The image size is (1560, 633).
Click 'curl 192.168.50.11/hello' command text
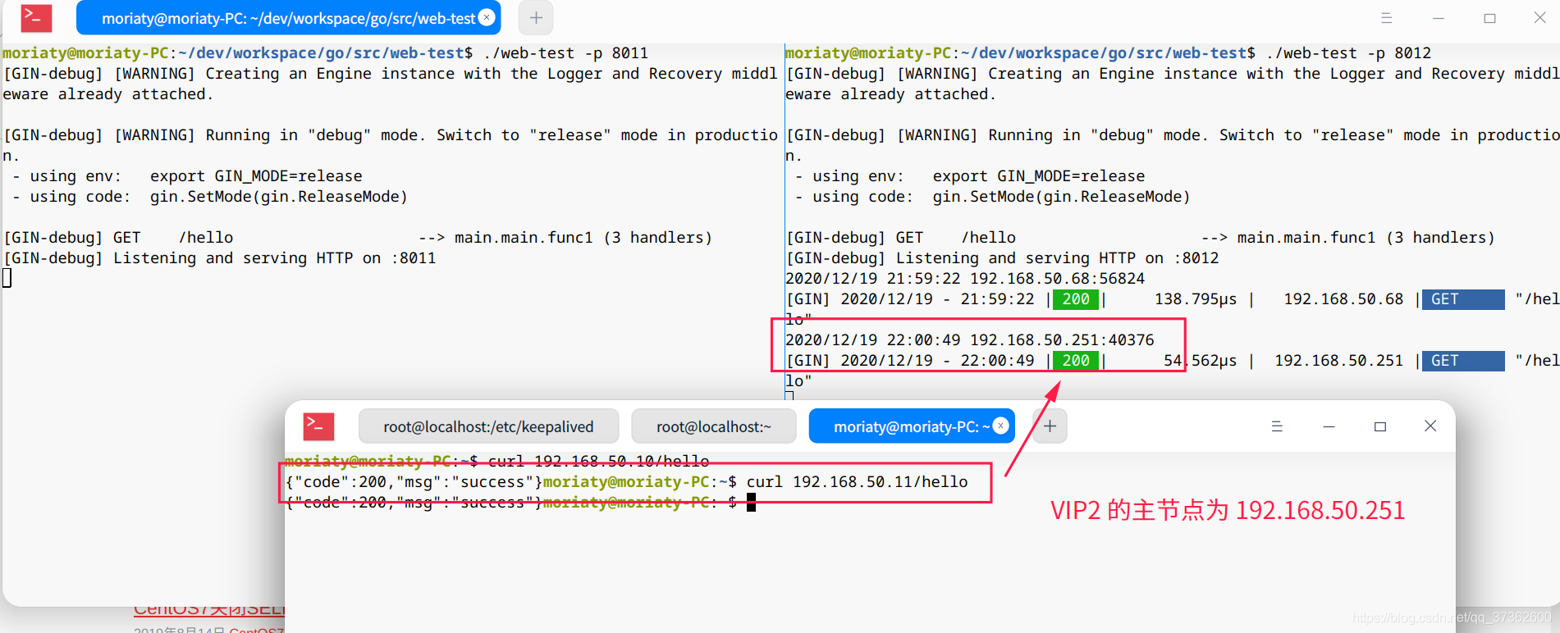[x=857, y=482]
